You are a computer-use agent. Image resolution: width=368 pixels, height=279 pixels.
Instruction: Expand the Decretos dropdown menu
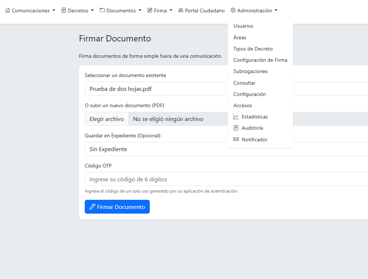[x=78, y=11]
